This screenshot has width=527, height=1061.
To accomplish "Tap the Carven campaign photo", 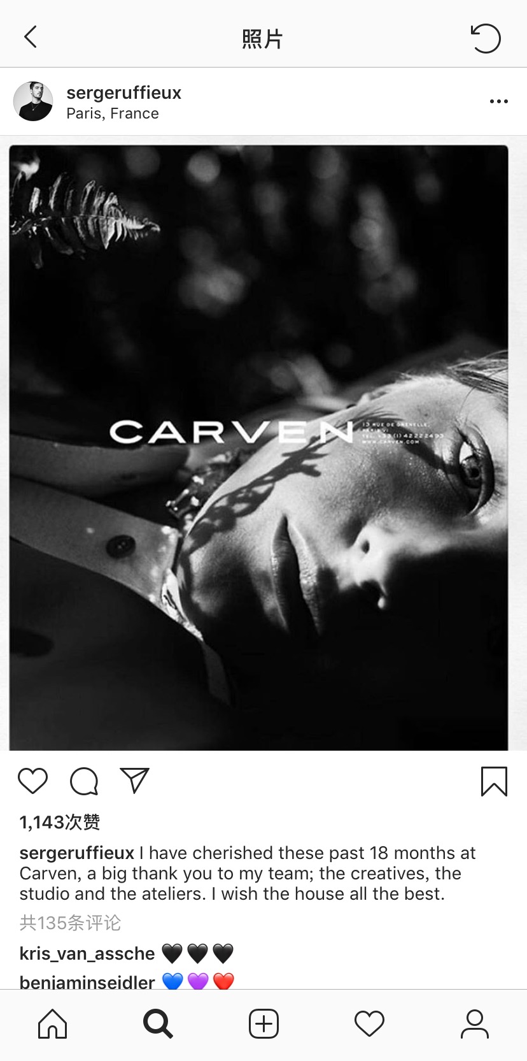I will coord(258,448).
